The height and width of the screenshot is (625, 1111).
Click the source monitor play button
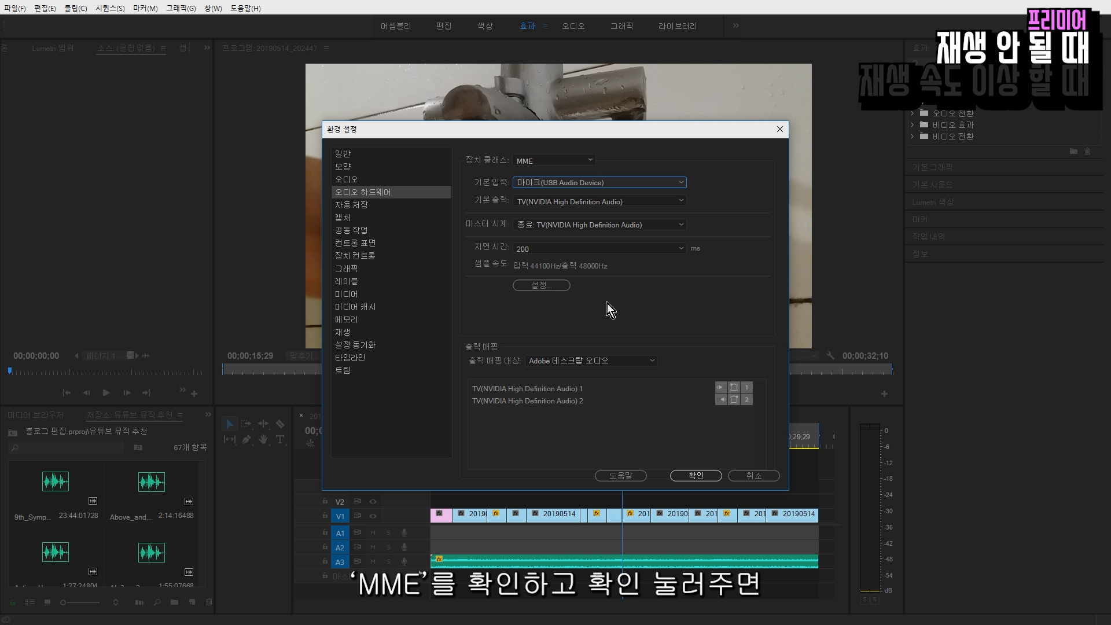click(106, 393)
